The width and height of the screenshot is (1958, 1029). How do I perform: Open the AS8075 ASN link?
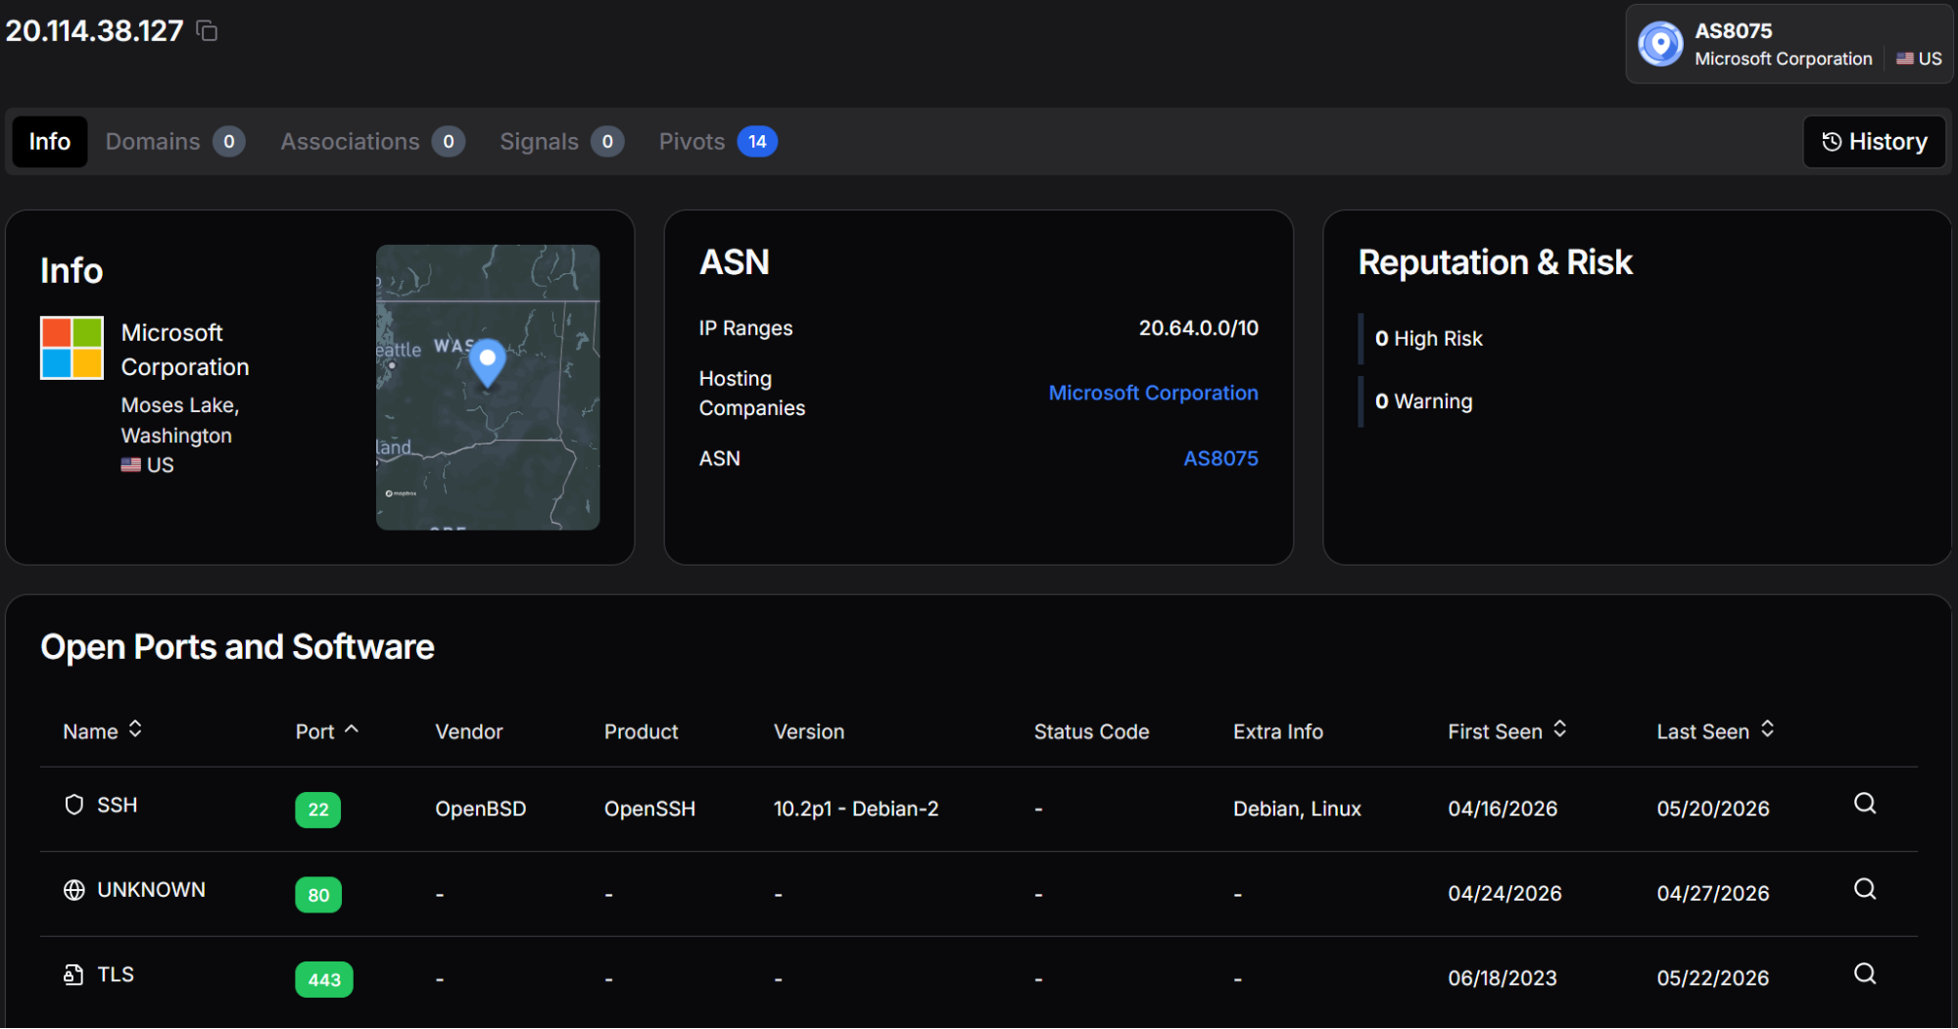point(1220,459)
